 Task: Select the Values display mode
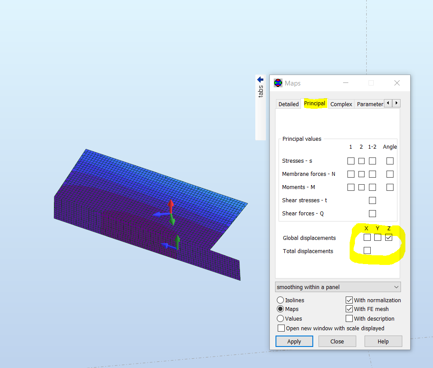point(280,318)
